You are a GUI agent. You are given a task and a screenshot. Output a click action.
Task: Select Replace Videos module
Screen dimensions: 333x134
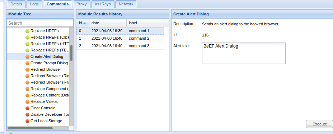(44, 102)
